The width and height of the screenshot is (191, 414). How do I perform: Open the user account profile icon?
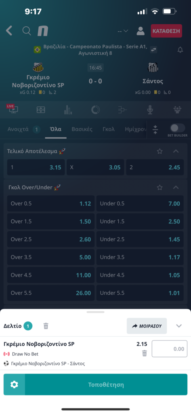(x=141, y=31)
